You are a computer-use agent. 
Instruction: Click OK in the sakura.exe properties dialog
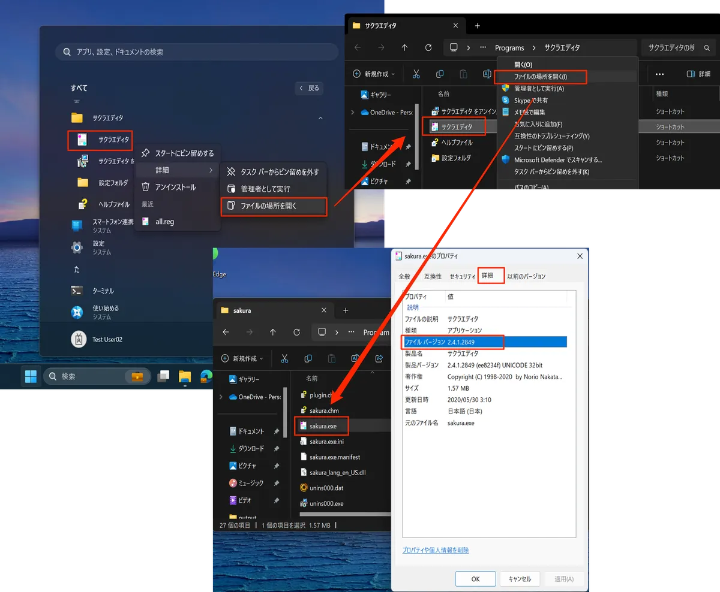(475, 579)
